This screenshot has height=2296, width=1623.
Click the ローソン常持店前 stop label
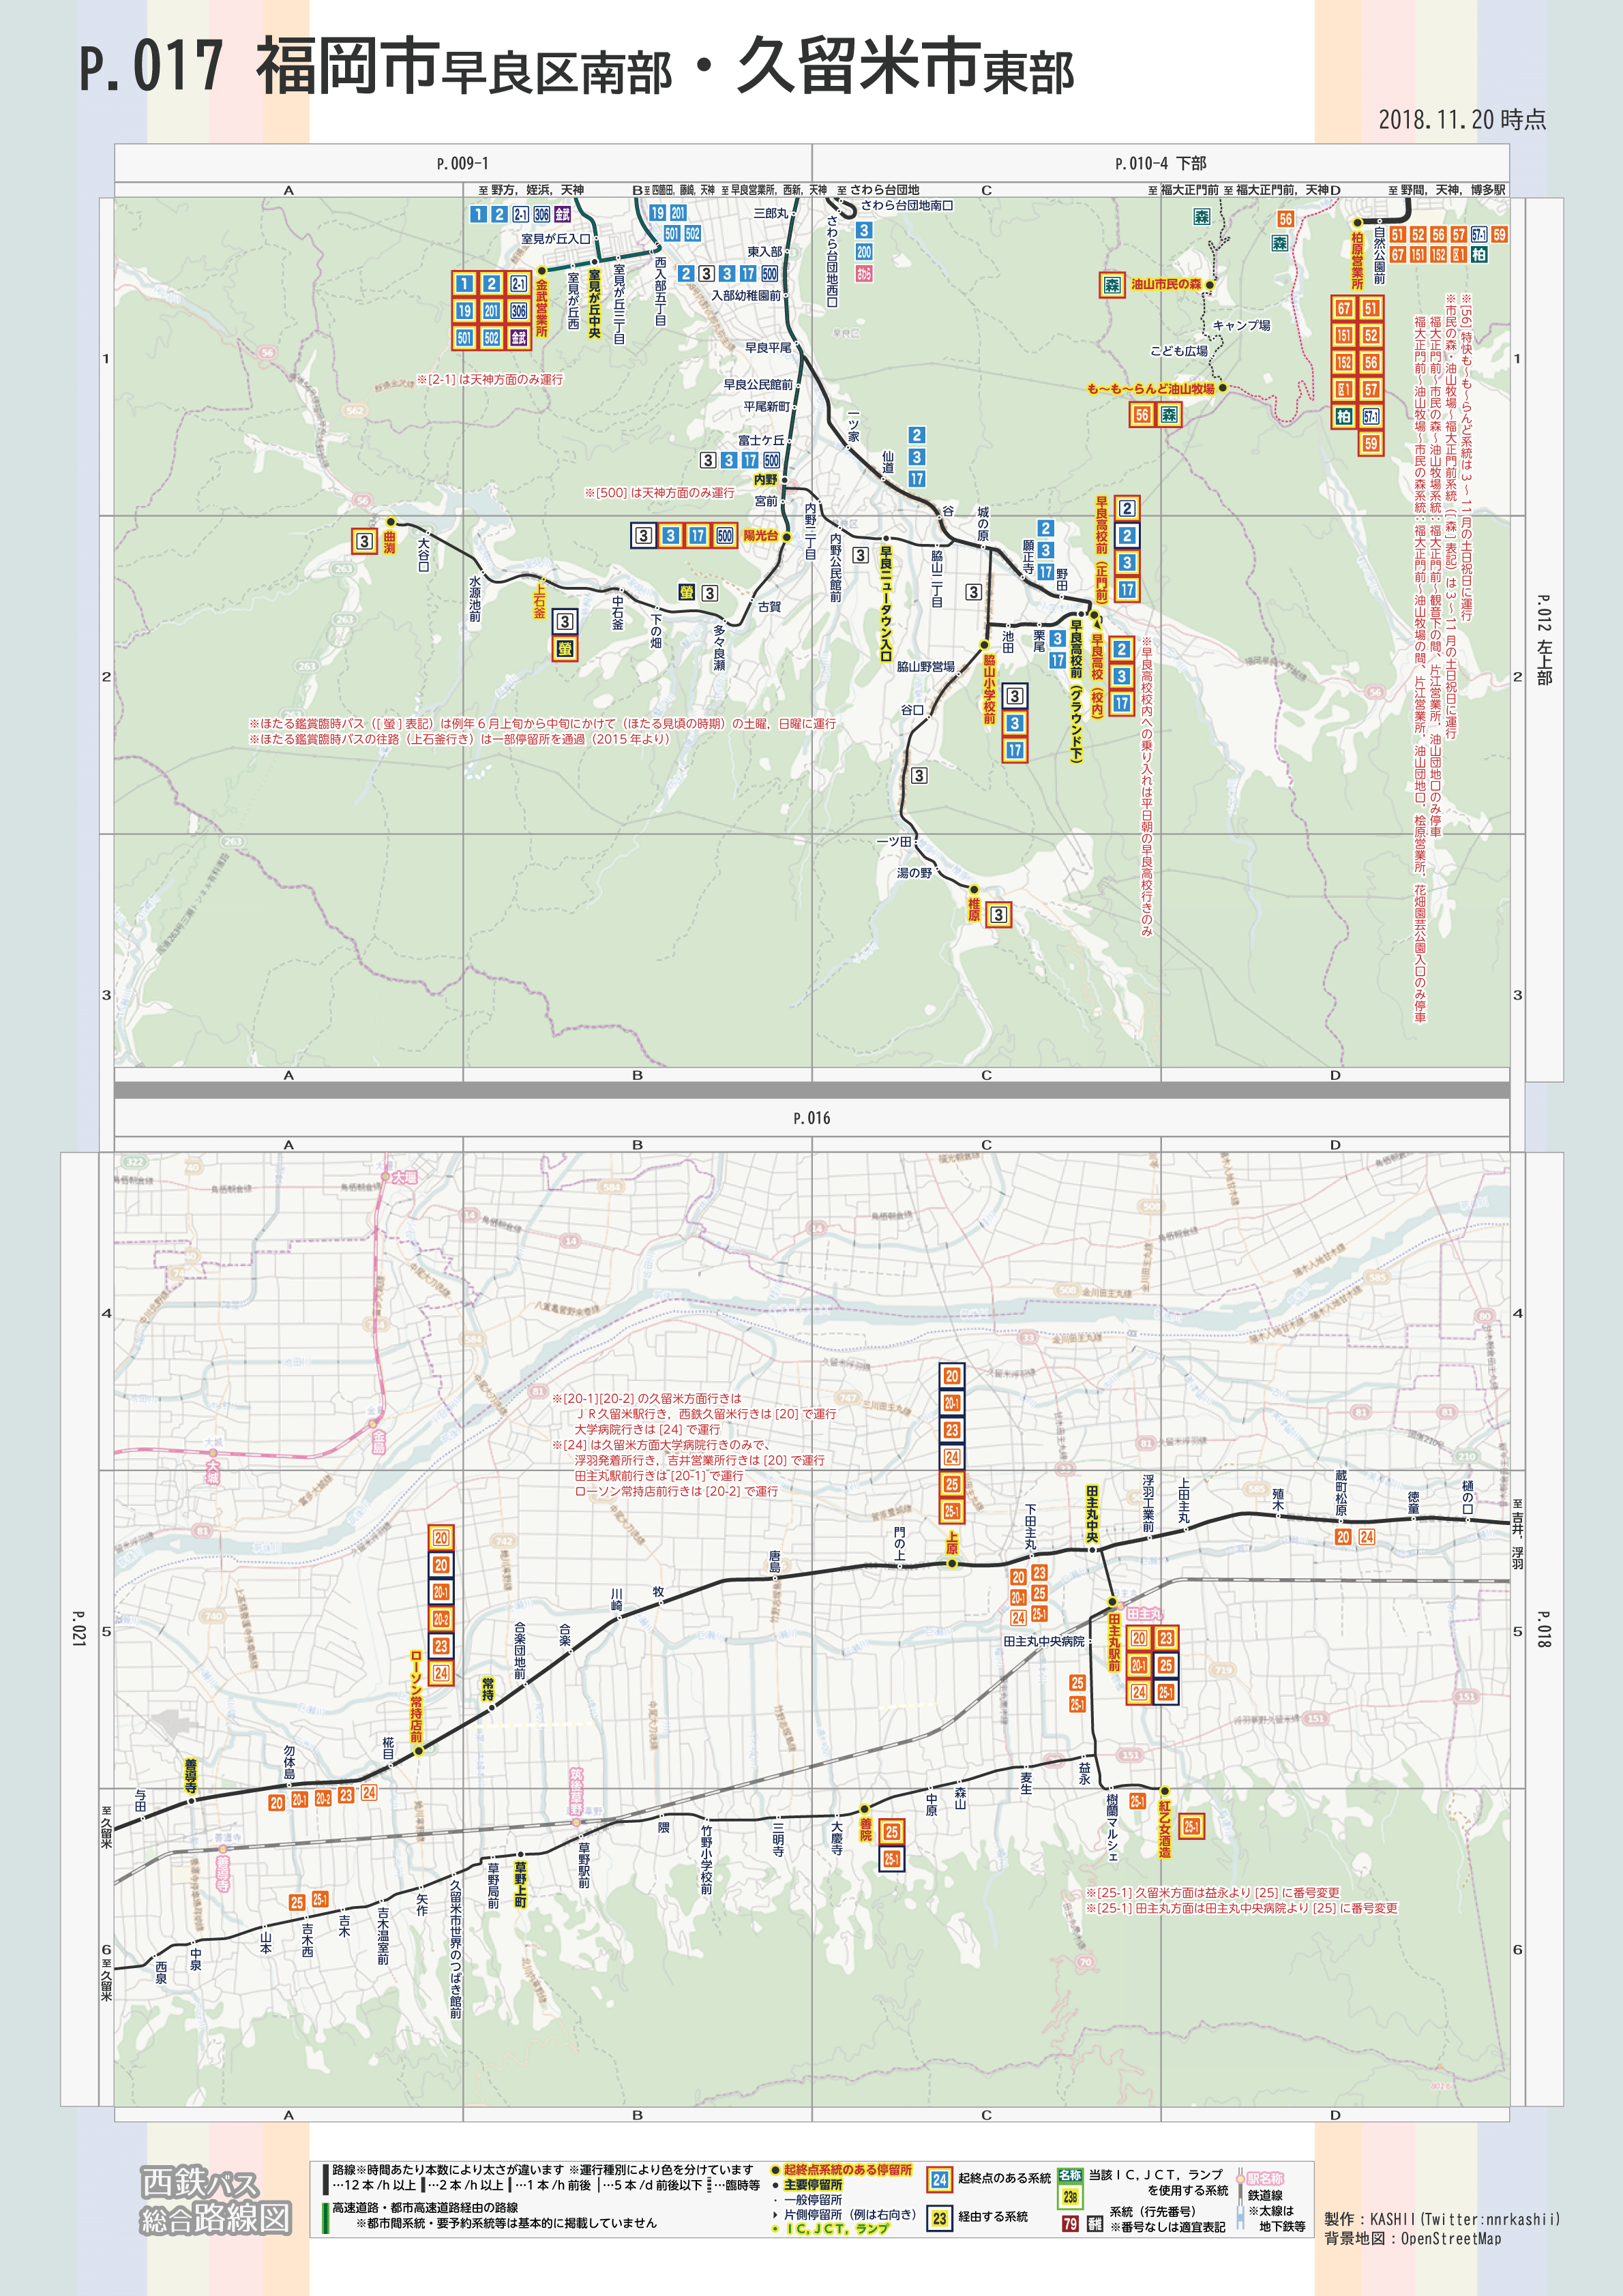416,1697
